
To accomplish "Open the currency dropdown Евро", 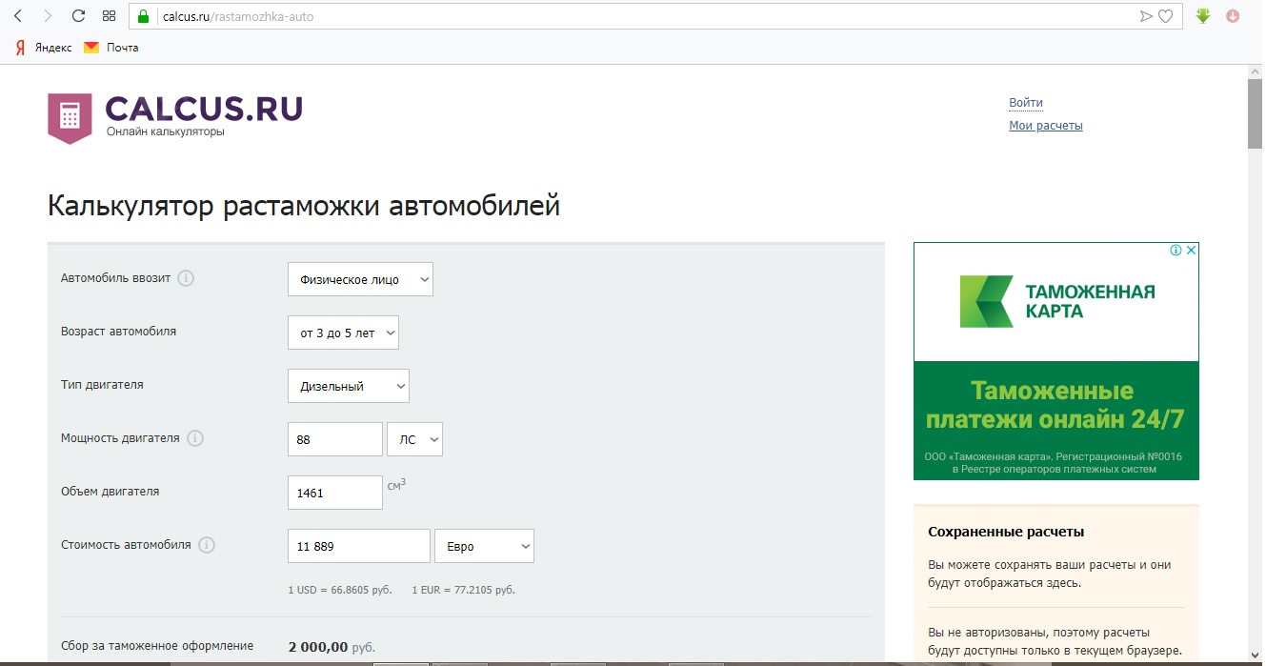I will 484,546.
